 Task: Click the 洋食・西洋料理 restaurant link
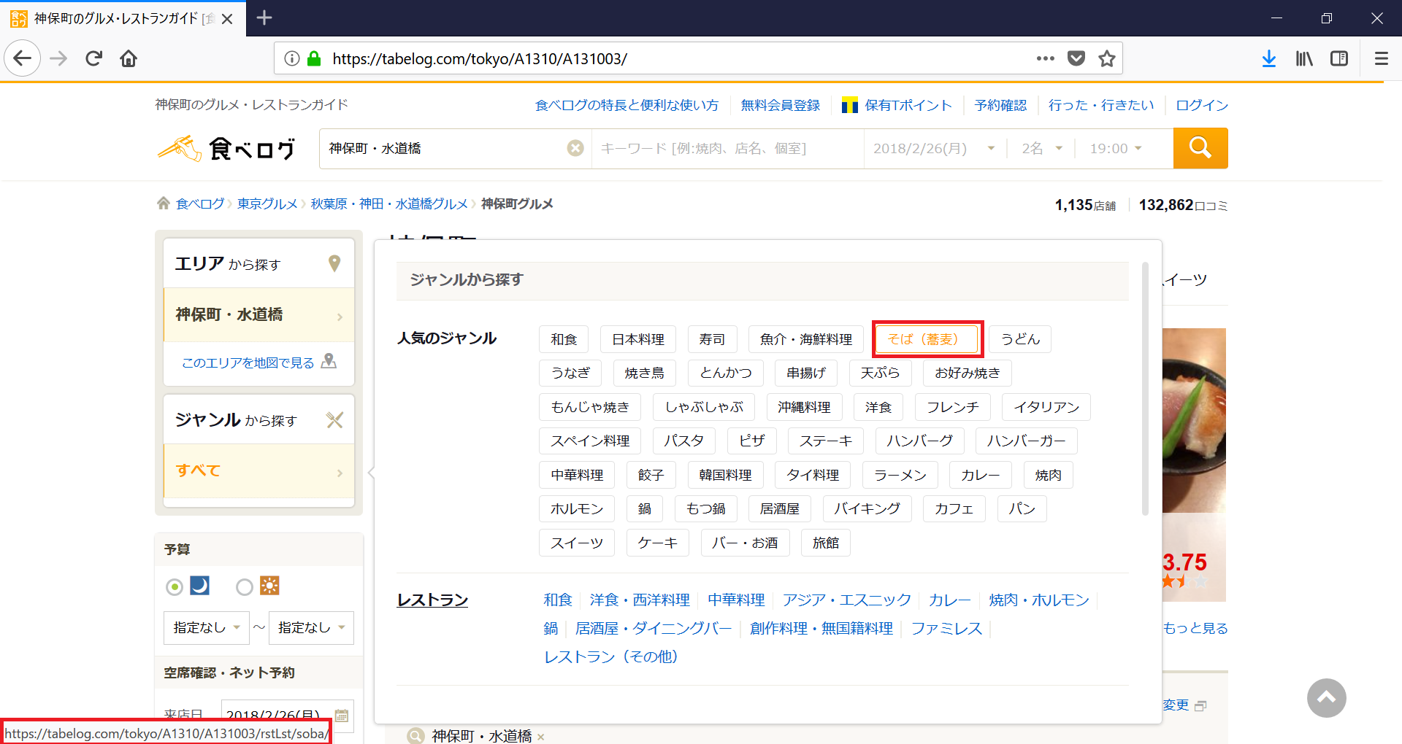click(x=640, y=600)
